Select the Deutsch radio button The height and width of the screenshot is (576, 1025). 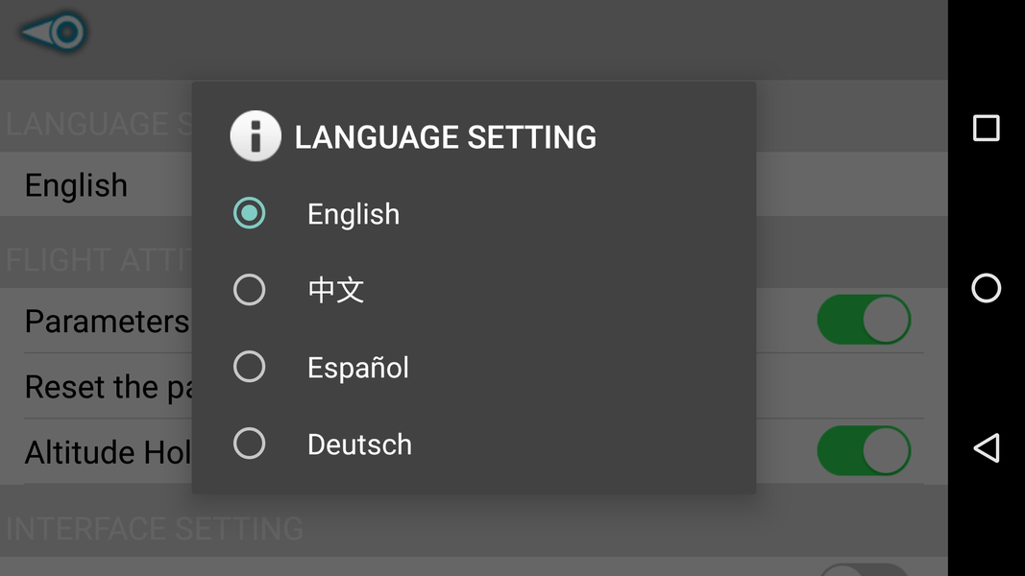250,444
